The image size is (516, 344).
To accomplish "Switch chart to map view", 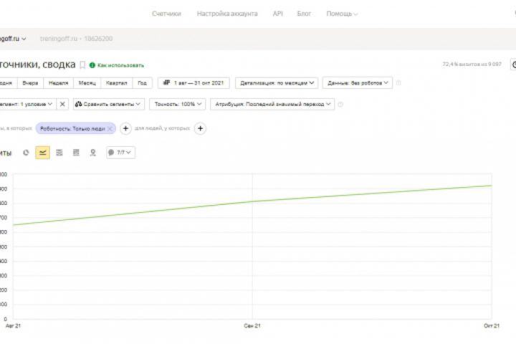I will click(x=92, y=153).
